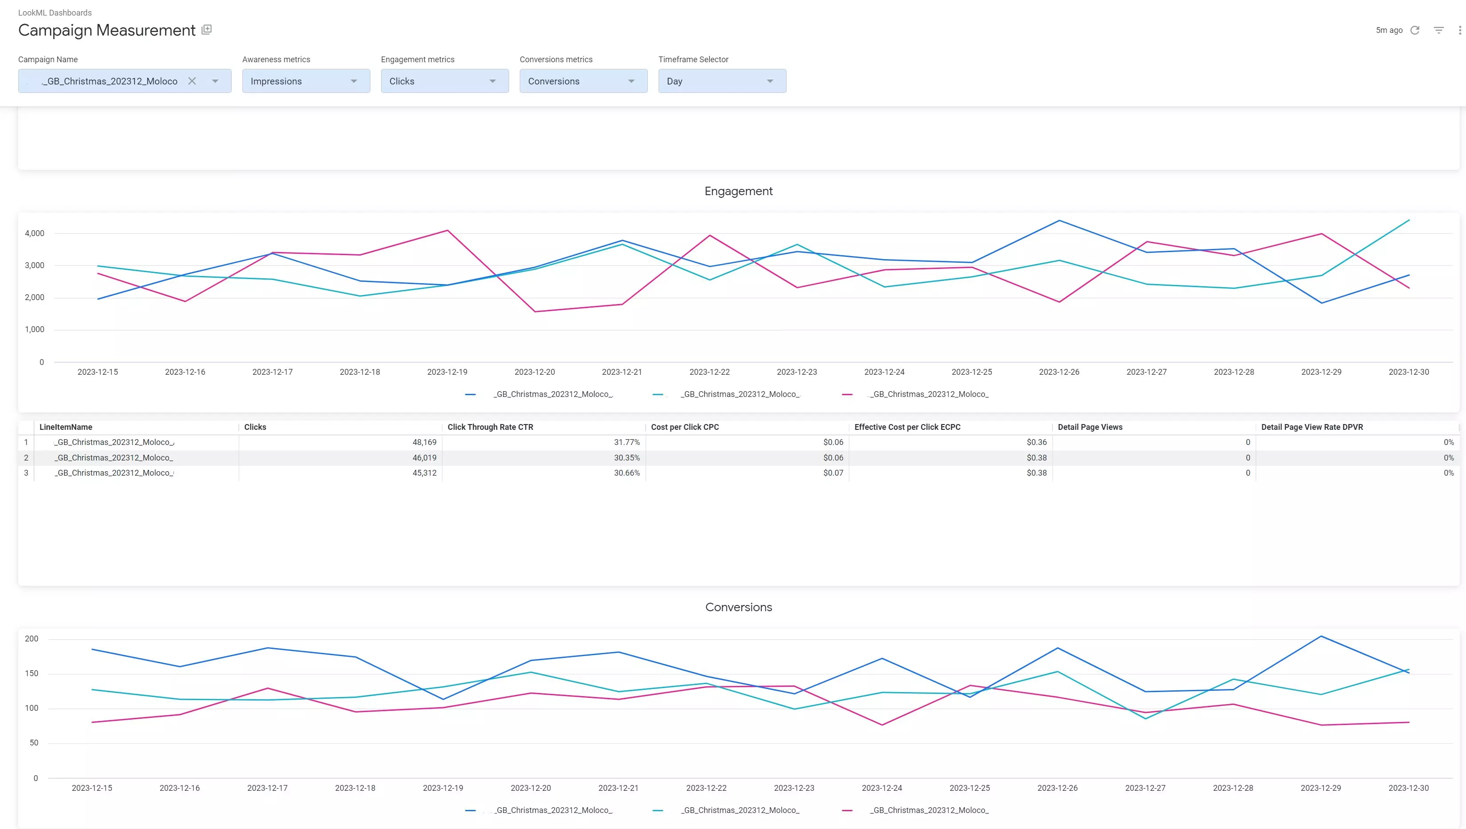Clear the Campaign Name filter value
This screenshot has height=829, width=1466.
coord(192,81)
